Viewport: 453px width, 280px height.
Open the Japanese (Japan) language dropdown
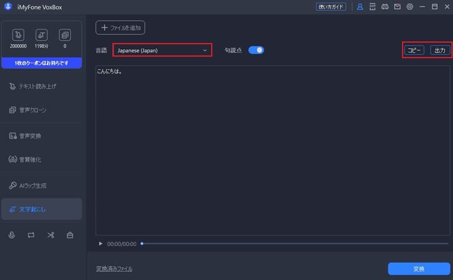pos(162,50)
